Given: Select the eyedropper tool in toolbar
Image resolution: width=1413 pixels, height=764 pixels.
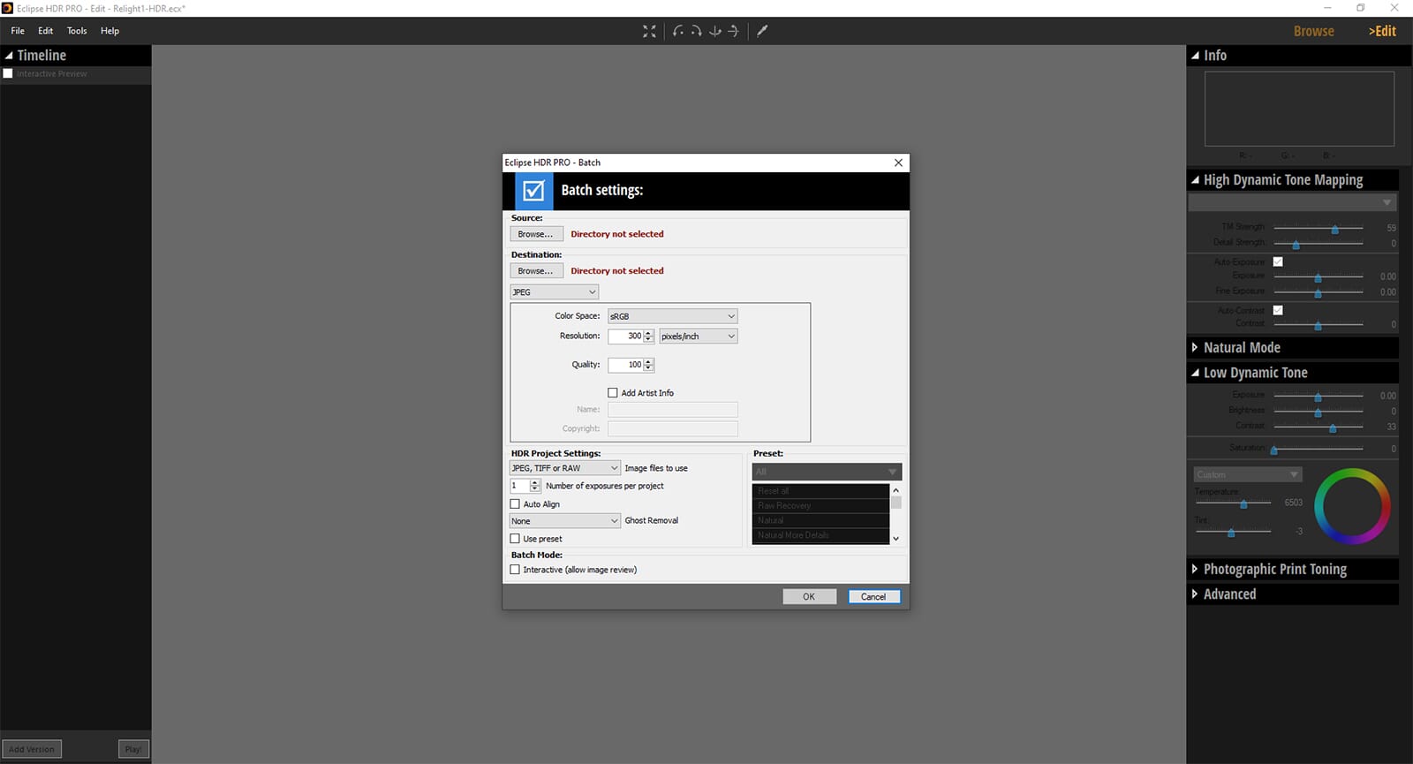Looking at the screenshot, I should tap(762, 31).
